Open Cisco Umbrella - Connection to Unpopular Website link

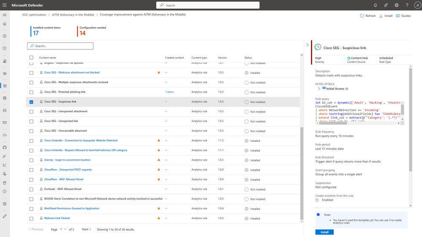click(81, 140)
